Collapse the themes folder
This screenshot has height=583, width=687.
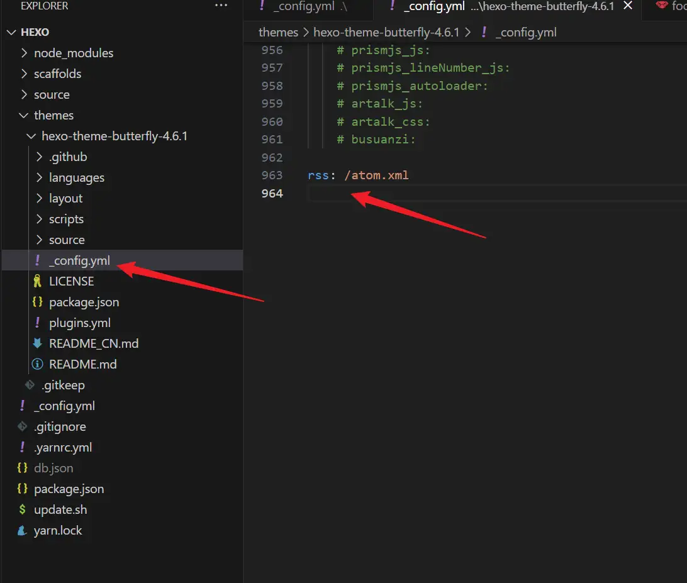25,115
